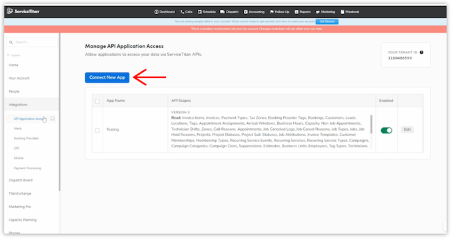The image size is (453, 240).
Task: Open Home in the sidebar
Action: pos(13,65)
